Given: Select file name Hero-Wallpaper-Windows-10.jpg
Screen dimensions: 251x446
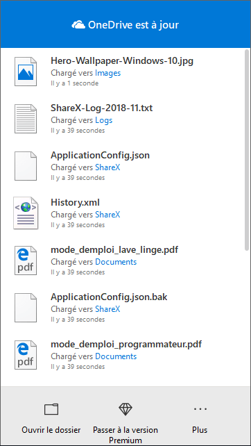Looking at the screenshot, I should (122, 61).
